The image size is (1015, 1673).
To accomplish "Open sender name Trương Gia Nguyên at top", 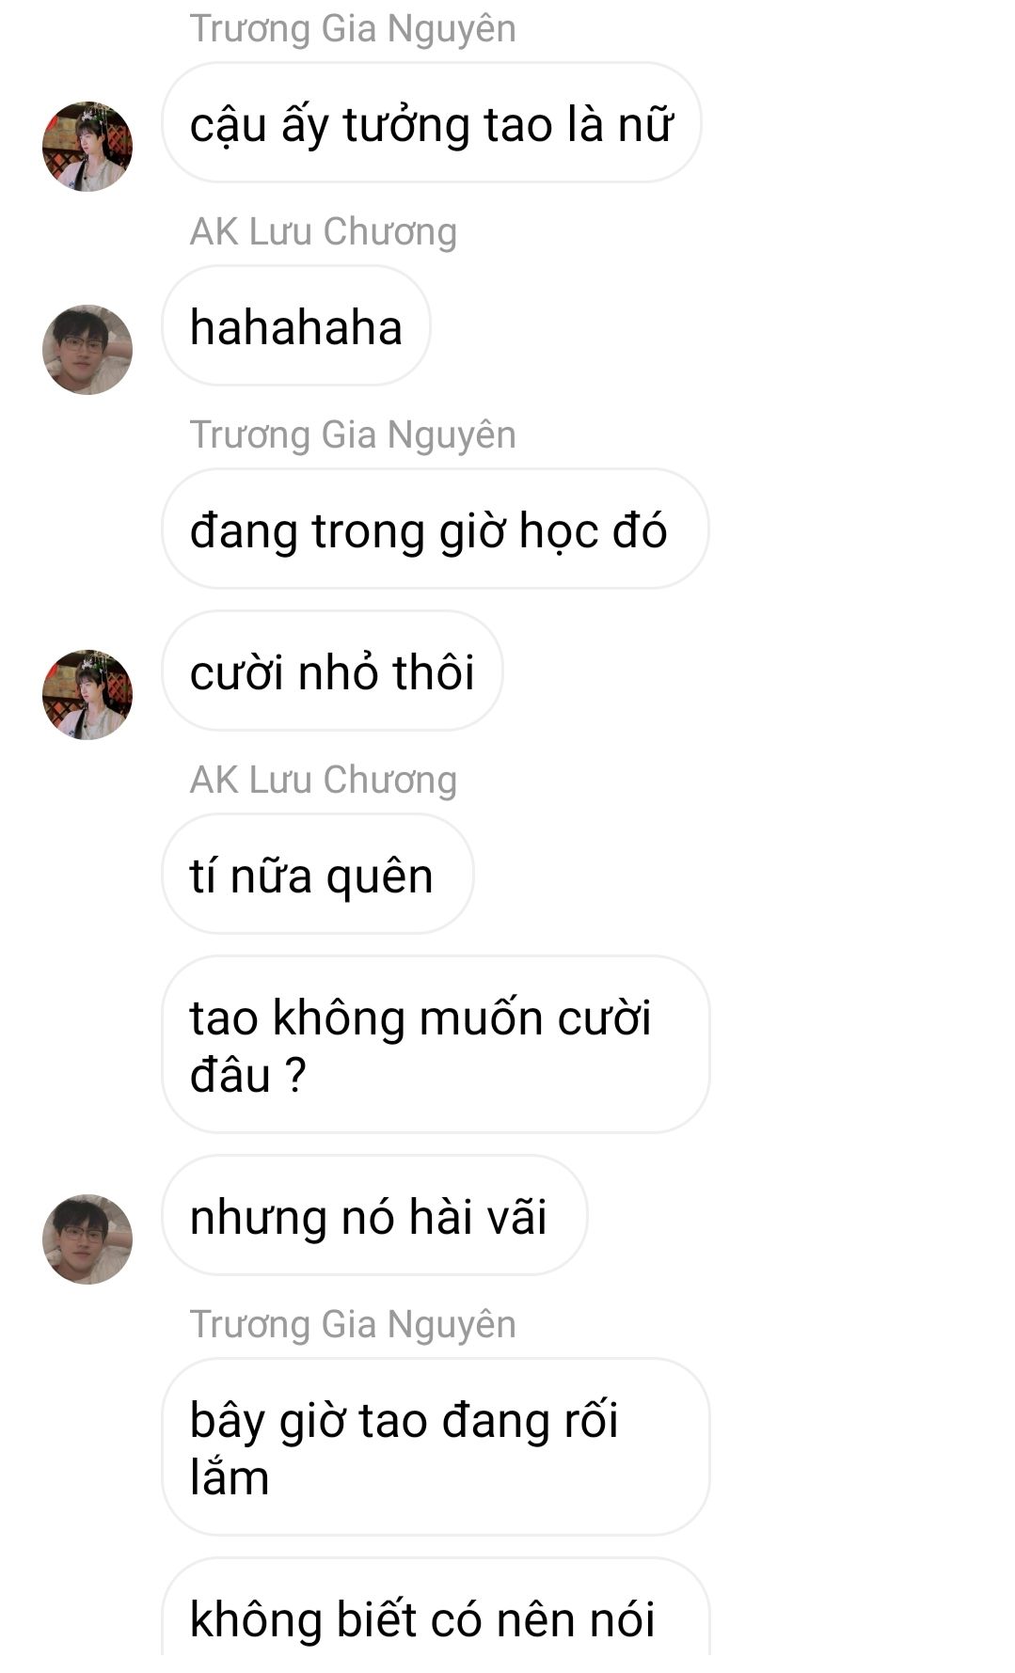I will pos(353,28).
